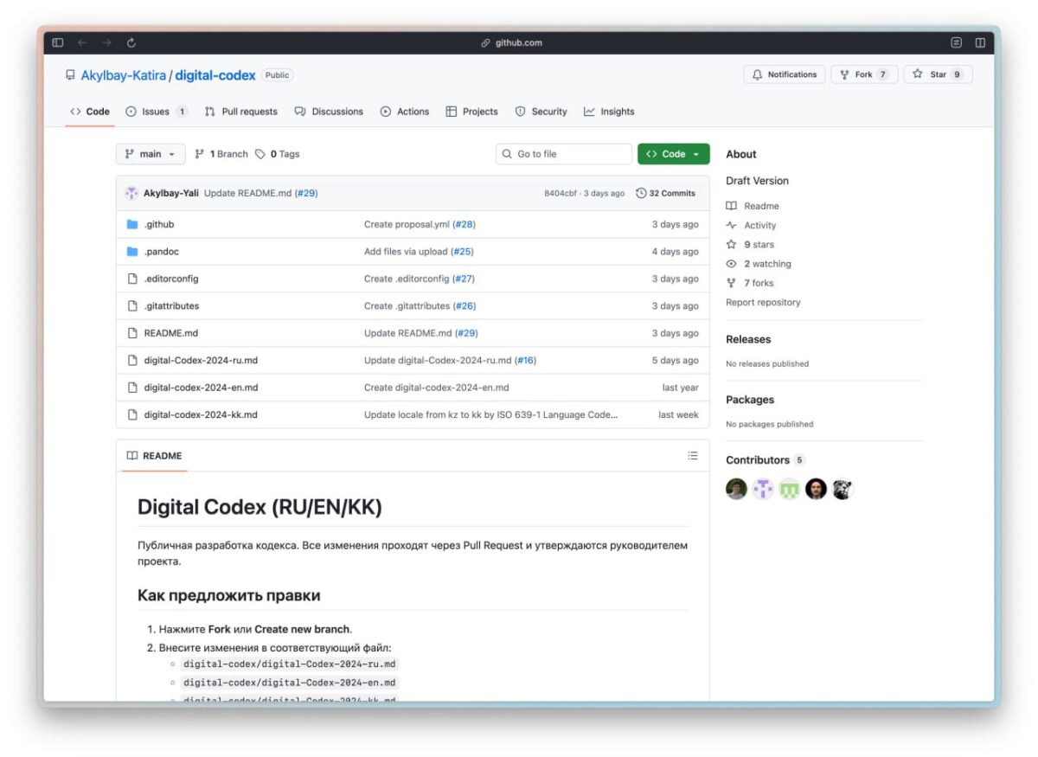Image resolution: width=1038 pixels, height=757 pixels.
Task: Open the README outline dropdown
Action: coord(692,455)
